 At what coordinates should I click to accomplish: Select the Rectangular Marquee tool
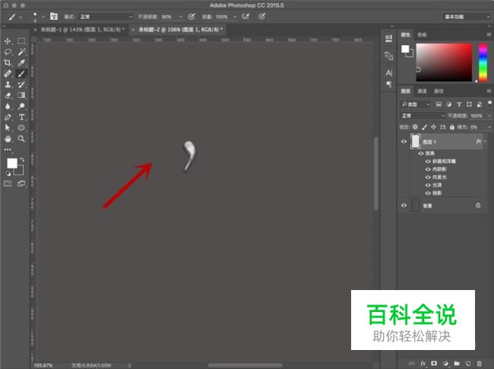click(21, 41)
